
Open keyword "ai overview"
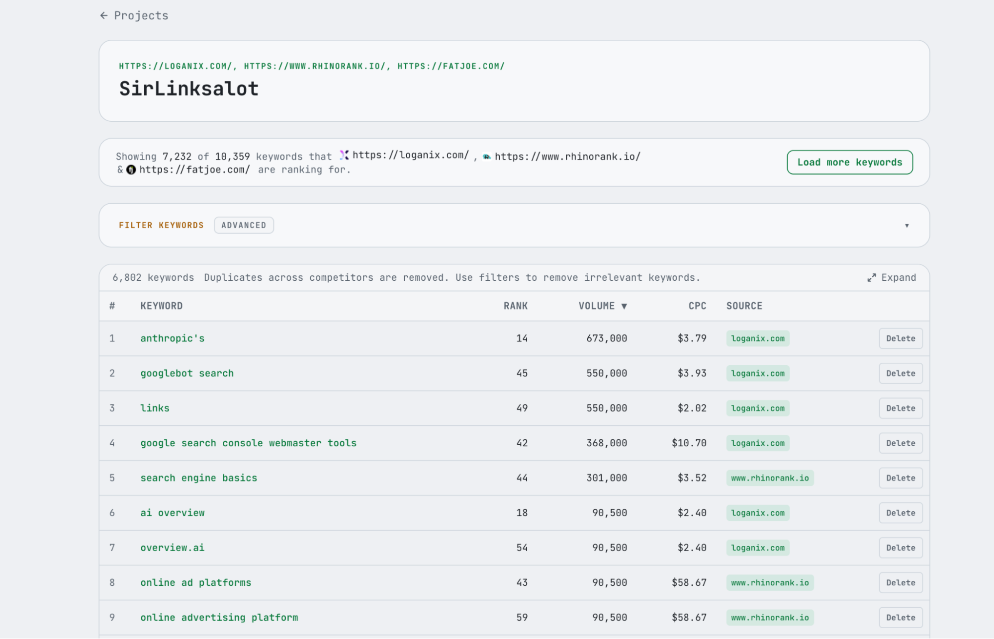172,513
